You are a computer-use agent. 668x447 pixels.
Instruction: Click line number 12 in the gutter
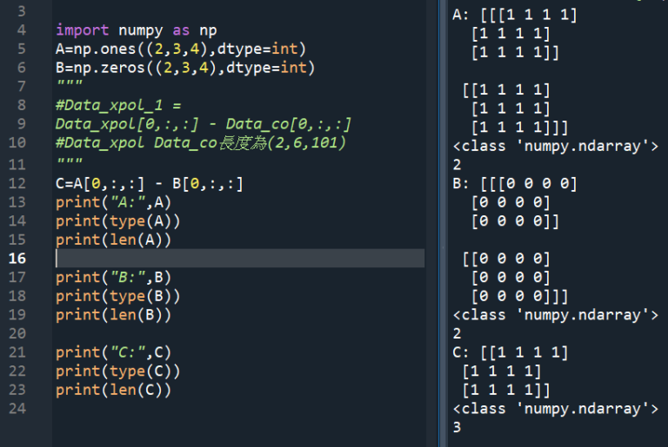[17, 183]
